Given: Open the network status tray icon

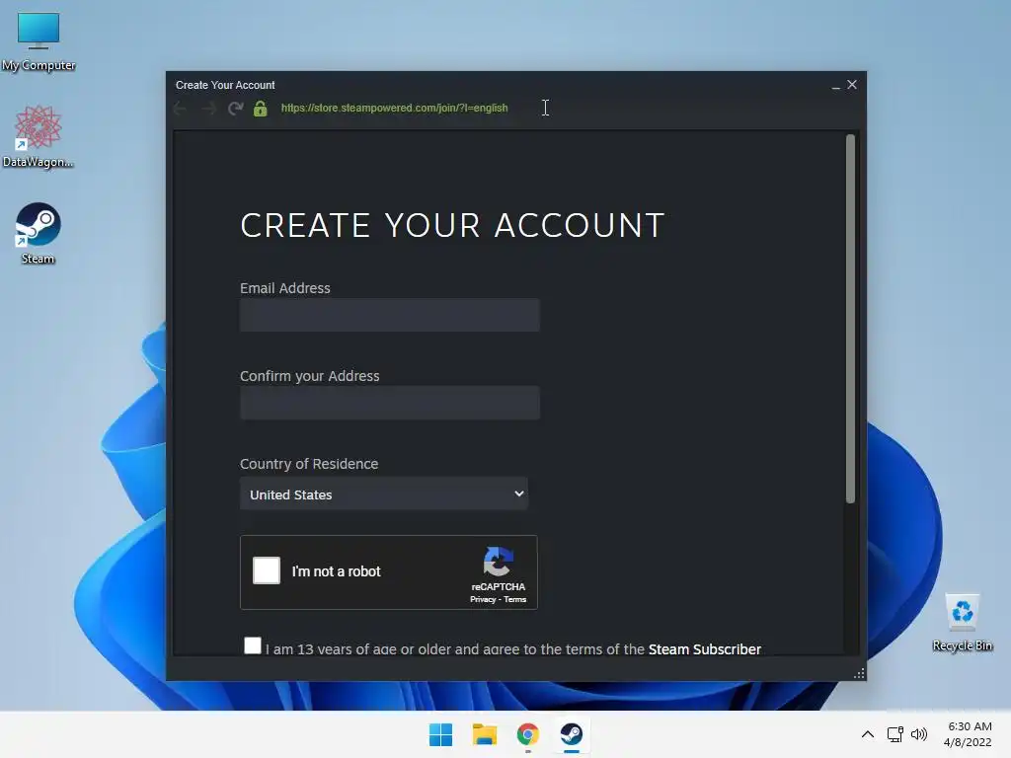Looking at the screenshot, I should pos(894,734).
